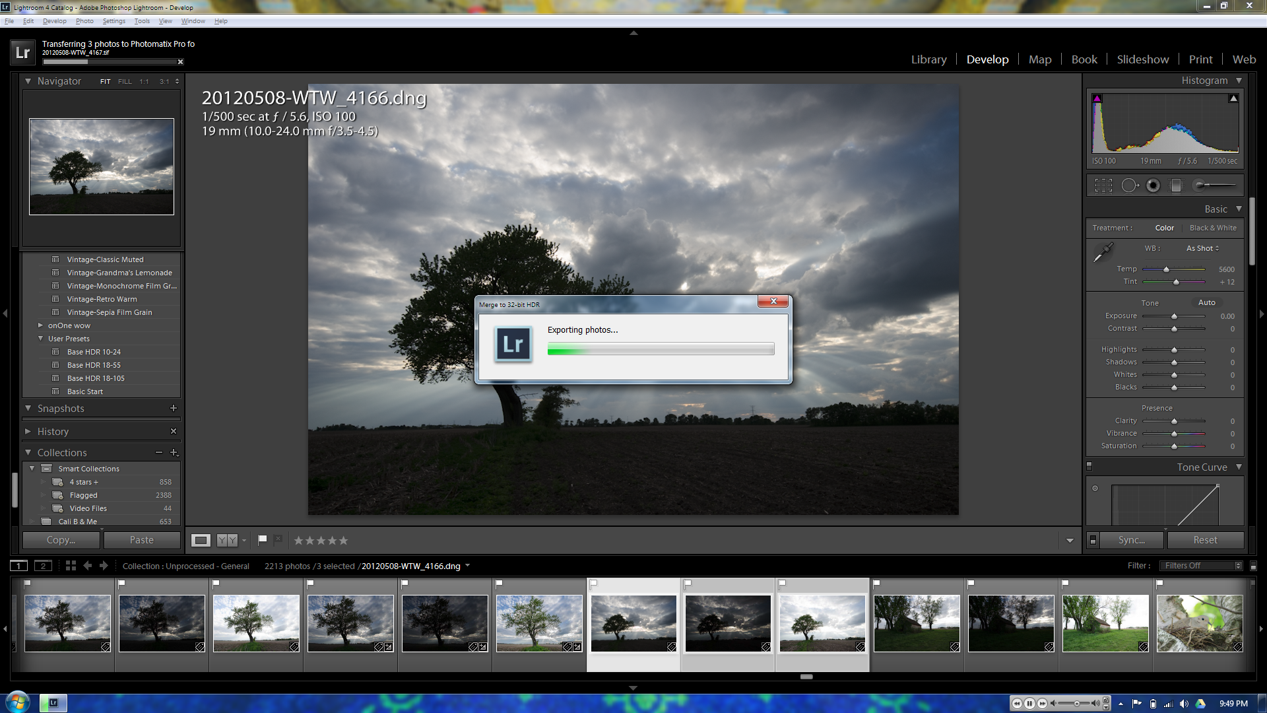Viewport: 1267px width, 713px height.
Task: Pick up the Adjustment Brush tool
Action: tap(1199, 186)
